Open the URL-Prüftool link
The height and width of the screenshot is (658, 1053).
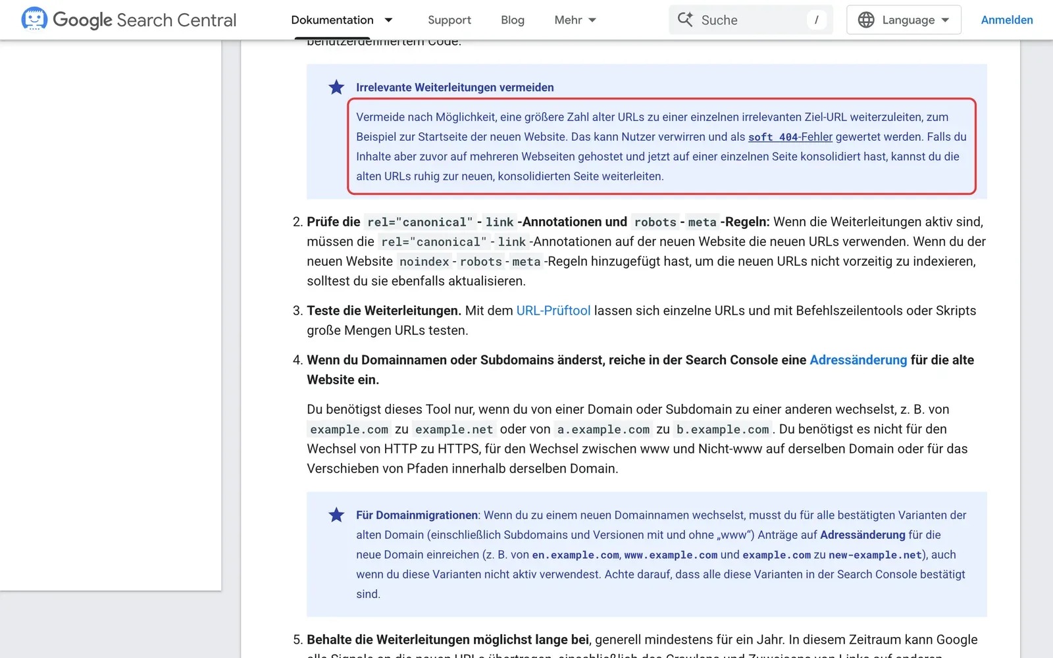(x=553, y=311)
